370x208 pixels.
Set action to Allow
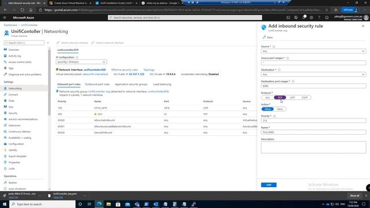coord(268,109)
